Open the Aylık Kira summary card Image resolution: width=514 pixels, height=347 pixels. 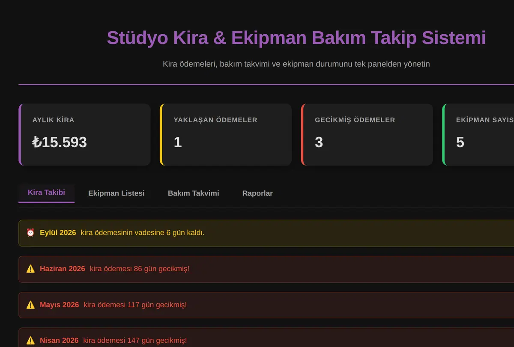(x=84, y=134)
